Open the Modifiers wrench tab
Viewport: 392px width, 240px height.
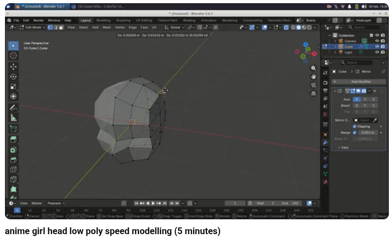coord(325,142)
